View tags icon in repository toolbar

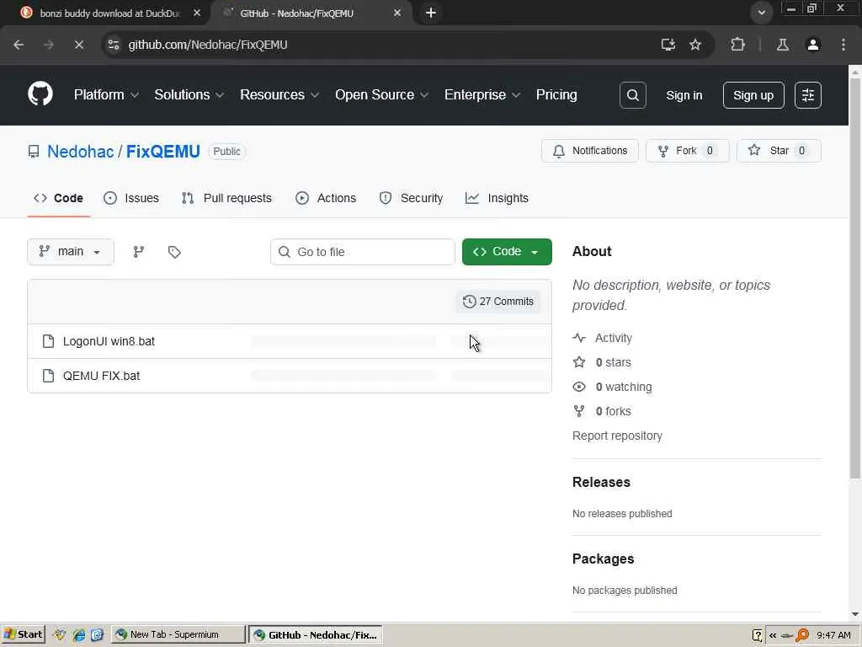click(174, 252)
